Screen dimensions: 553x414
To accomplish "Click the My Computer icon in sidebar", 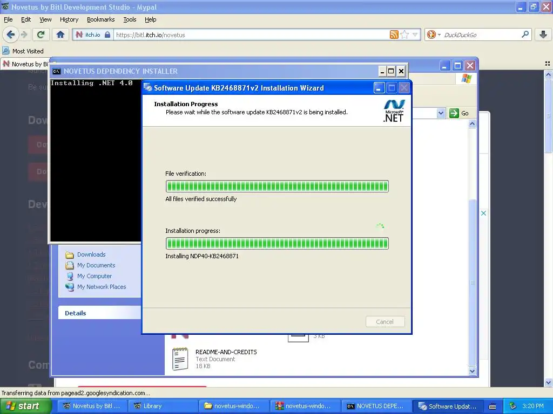I will (x=70, y=276).
